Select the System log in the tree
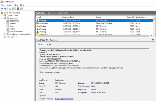The width and height of the screenshot is (156, 101). click(x=12, y=29)
